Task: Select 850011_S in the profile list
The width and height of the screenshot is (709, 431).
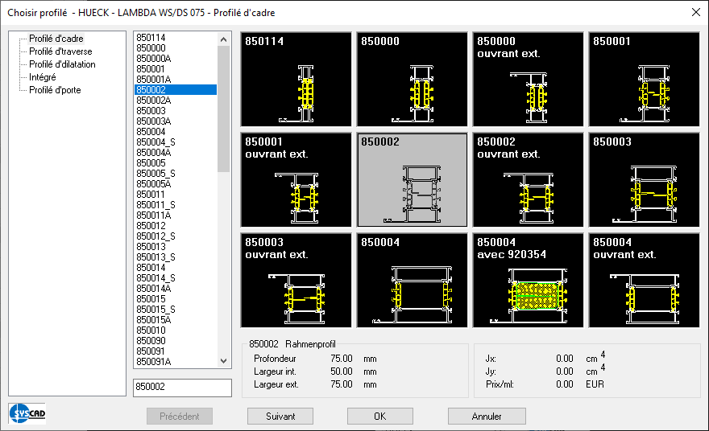Action: 176,205
